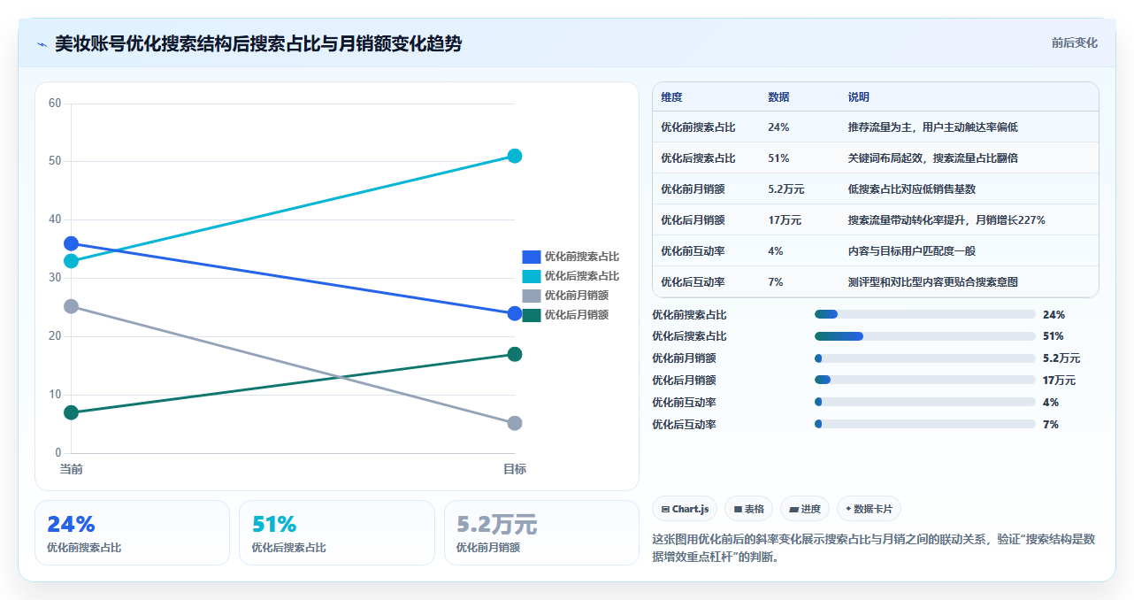Select the cyan data point at 目标
Screen dimensions: 1134x600
(515, 156)
